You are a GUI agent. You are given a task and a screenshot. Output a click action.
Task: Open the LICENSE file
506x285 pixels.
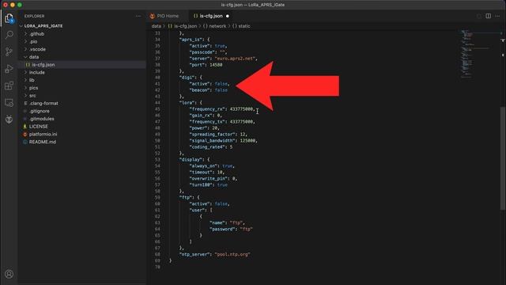click(x=39, y=127)
